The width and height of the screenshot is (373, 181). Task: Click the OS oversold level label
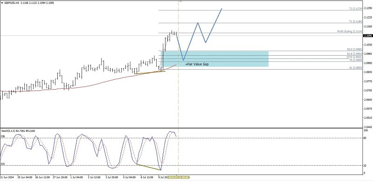click(3, 164)
